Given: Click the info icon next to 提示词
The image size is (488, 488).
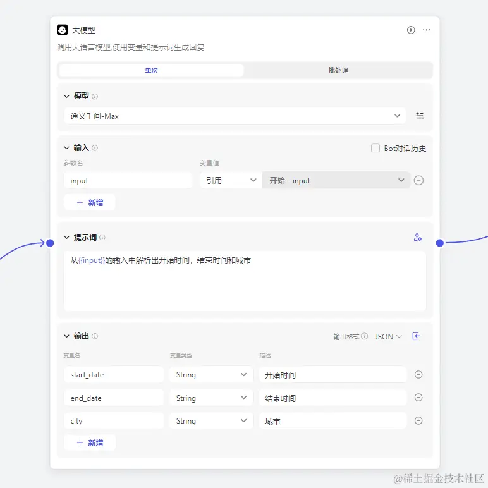Looking at the screenshot, I should [102, 238].
